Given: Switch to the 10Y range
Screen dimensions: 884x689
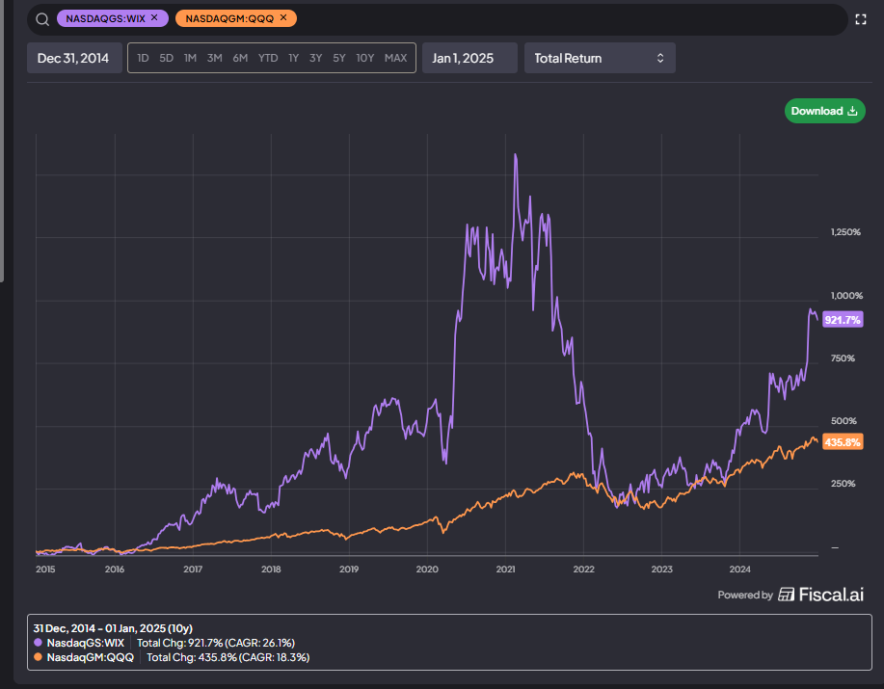Looking at the screenshot, I should click(x=364, y=58).
